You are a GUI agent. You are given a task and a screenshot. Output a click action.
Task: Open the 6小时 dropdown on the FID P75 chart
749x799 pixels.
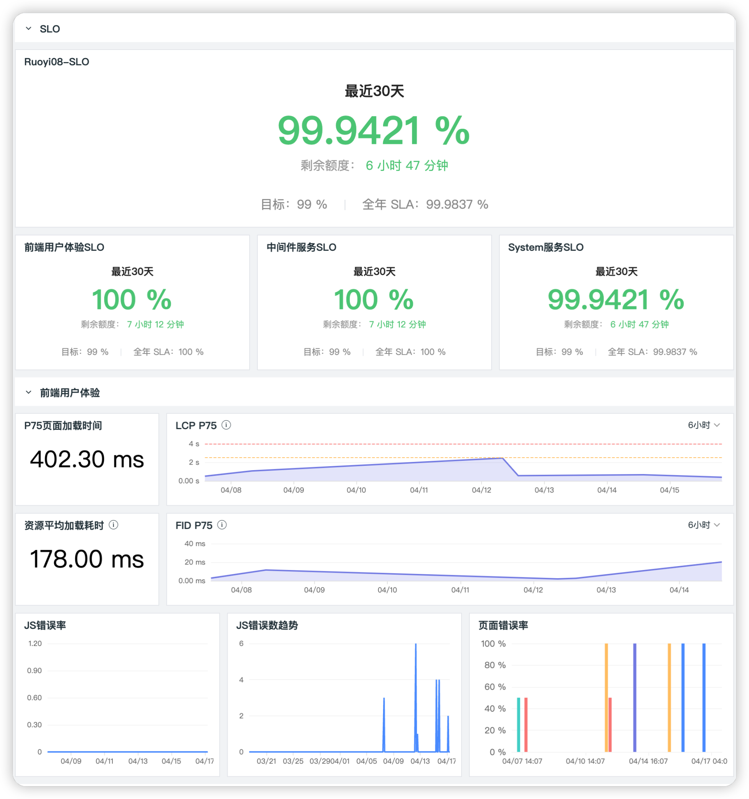pyautogui.click(x=704, y=525)
